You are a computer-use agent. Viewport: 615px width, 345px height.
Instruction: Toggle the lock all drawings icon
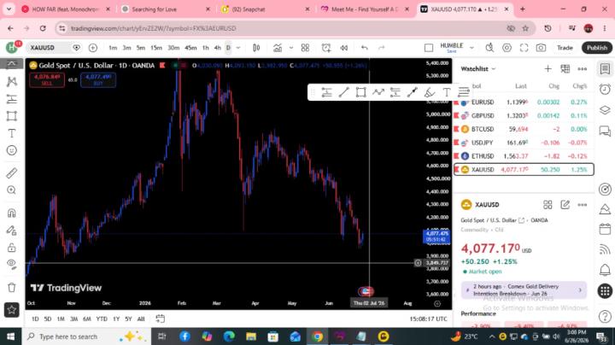pyautogui.click(x=12, y=248)
